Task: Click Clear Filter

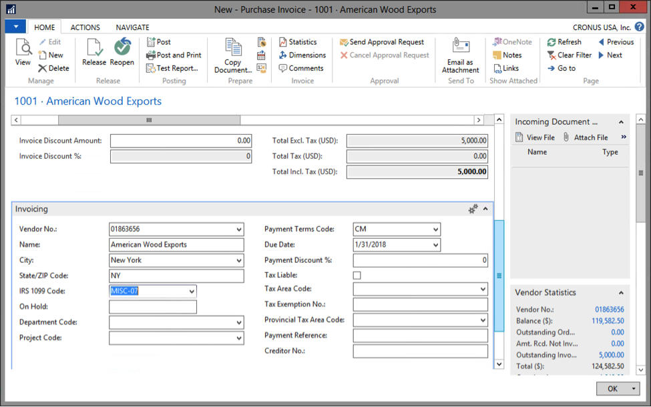Action: (x=570, y=55)
